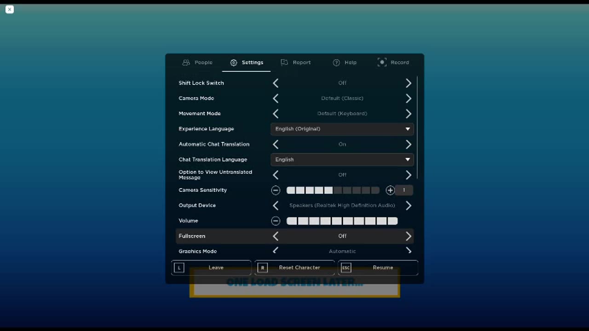Viewport: 589px width, 331px height.
Task: Open the Experience Language dropdown
Action: pos(342,129)
